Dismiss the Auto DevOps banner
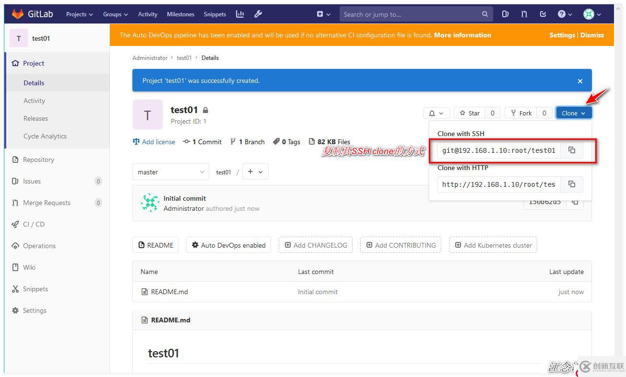This screenshot has width=626, height=377. (592, 35)
